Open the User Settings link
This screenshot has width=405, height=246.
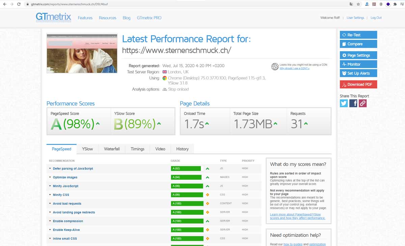(x=355, y=18)
